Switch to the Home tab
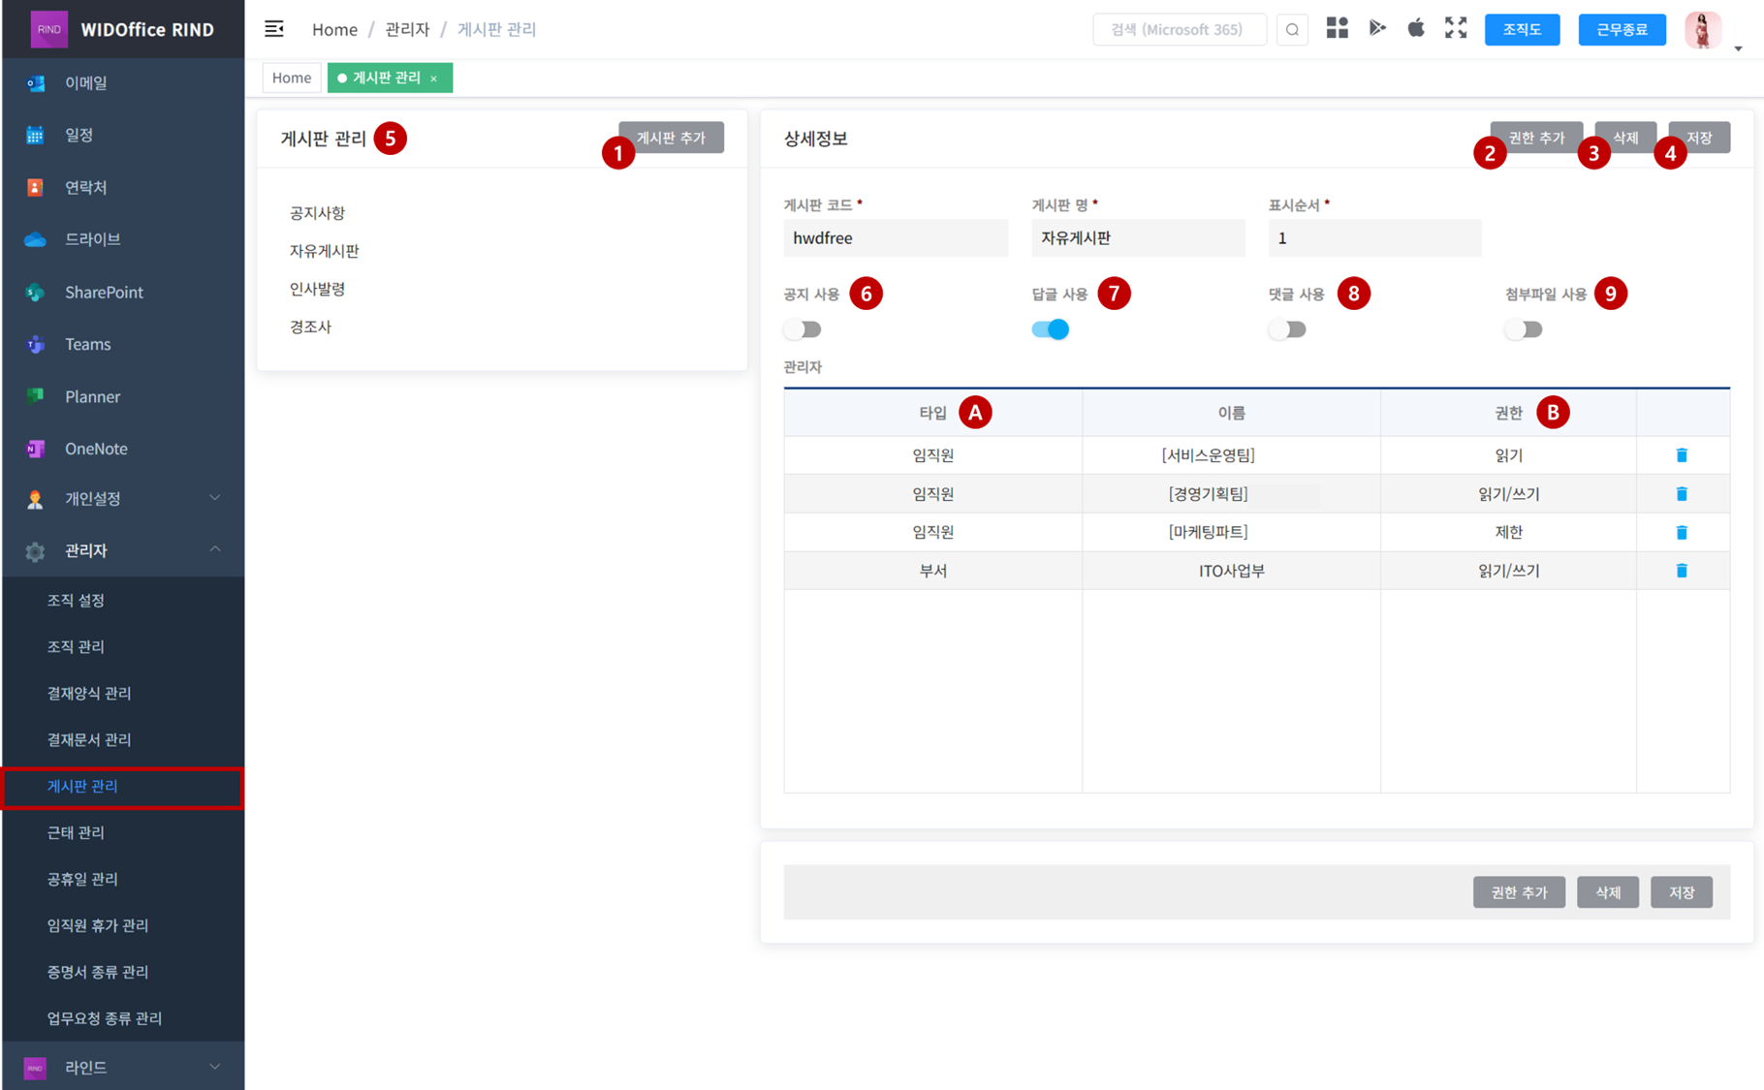Viewport: 1764px width, 1090px height. (292, 78)
